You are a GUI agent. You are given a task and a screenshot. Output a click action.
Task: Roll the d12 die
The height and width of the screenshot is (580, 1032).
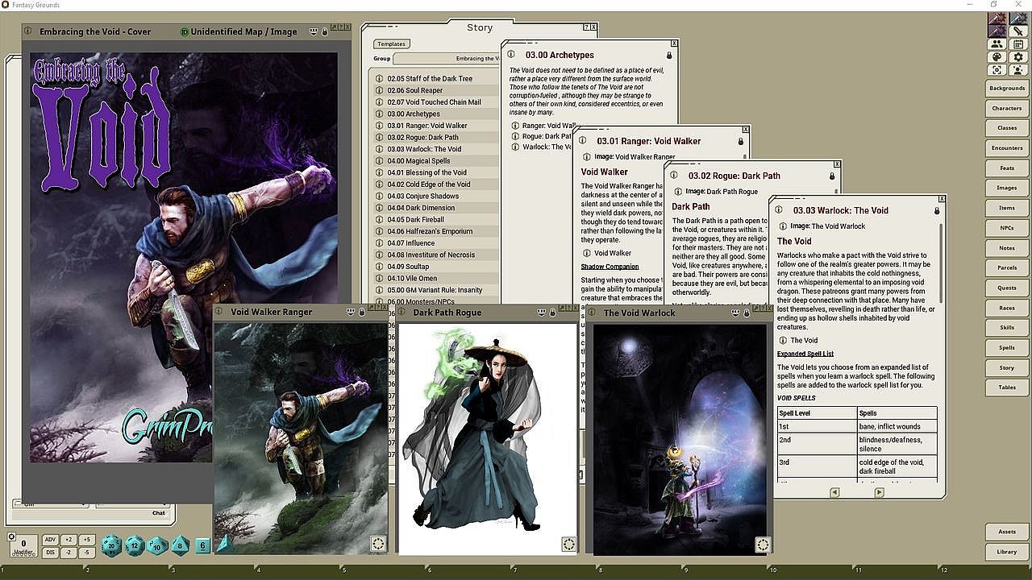point(134,546)
